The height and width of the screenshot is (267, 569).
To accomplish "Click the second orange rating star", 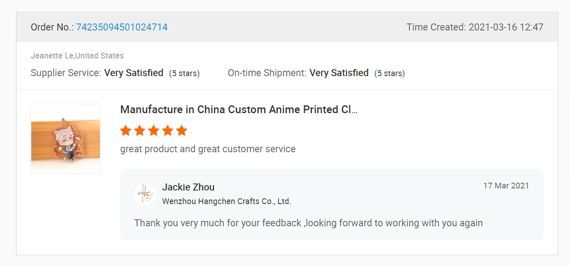I will pos(139,131).
